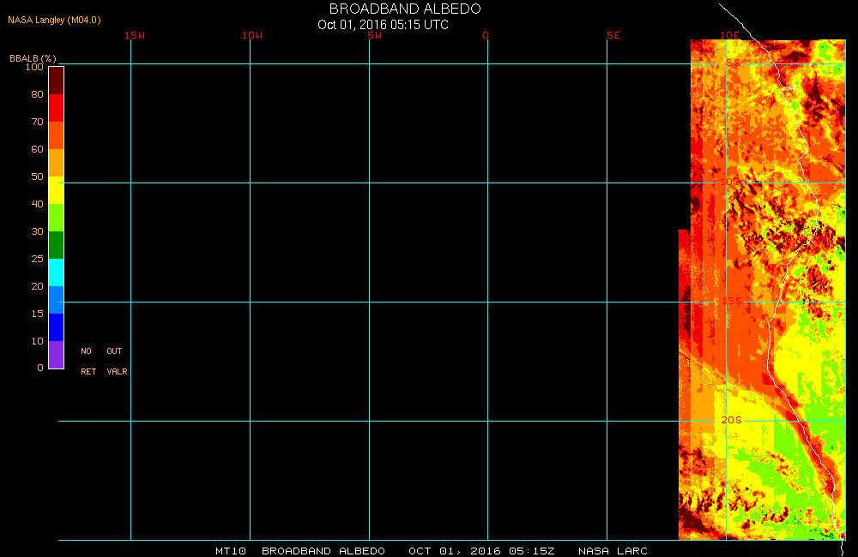Click the NASA LARC footer text
Image resolution: width=858 pixels, height=557 pixels.
[613, 550]
